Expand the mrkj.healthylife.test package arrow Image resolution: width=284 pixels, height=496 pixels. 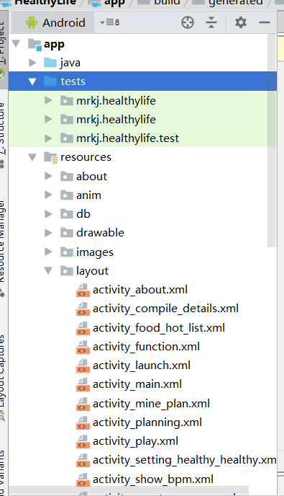[48, 138]
